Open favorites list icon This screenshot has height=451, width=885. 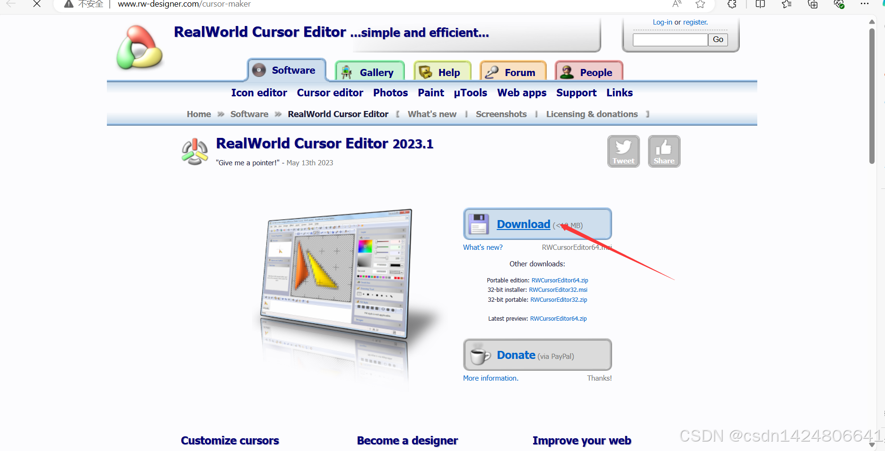tap(787, 4)
